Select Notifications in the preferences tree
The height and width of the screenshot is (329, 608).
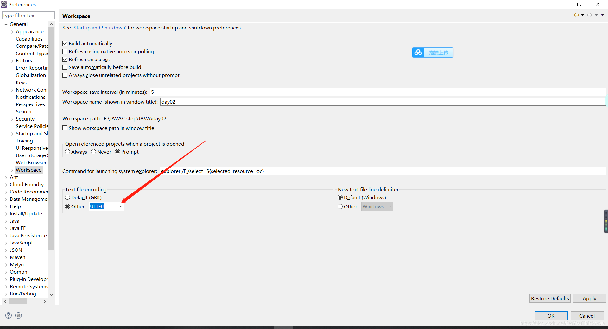click(x=30, y=97)
